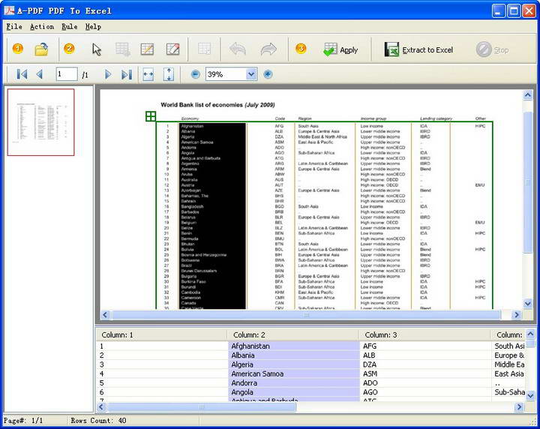Open the Rule menu
This screenshot has height=429, width=540.
[x=70, y=26]
